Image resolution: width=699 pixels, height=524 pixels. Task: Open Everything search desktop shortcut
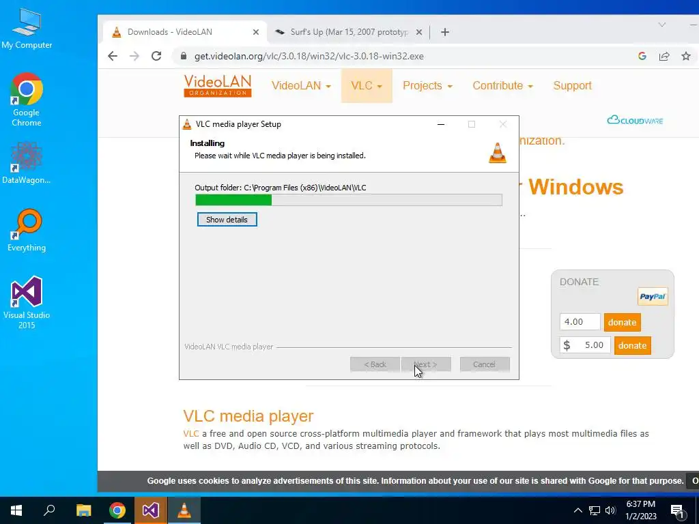tap(27, 231)
